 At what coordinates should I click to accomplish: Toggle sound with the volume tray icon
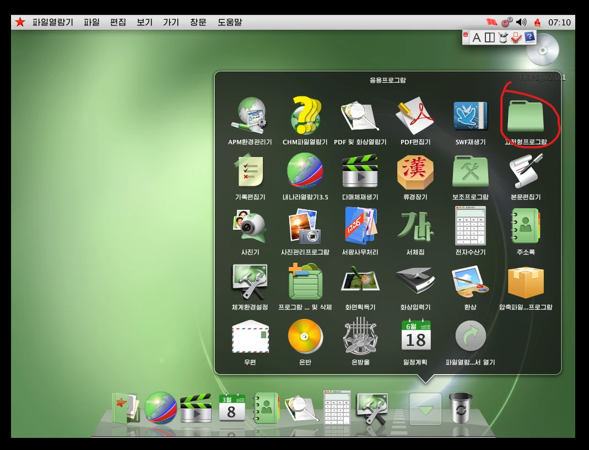(521, 22)
